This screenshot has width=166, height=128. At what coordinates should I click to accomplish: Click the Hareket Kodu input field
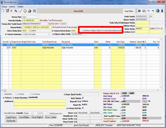[30, 20]
